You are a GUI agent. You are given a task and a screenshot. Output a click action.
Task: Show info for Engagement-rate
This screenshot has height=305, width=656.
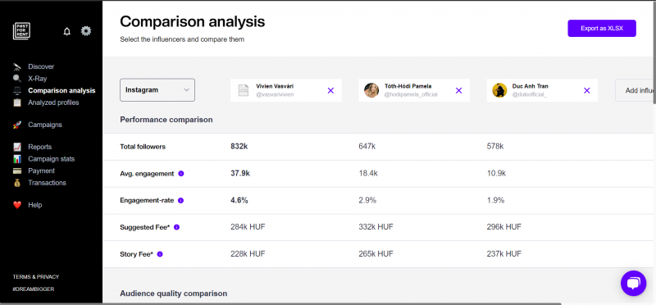point(180,200)
